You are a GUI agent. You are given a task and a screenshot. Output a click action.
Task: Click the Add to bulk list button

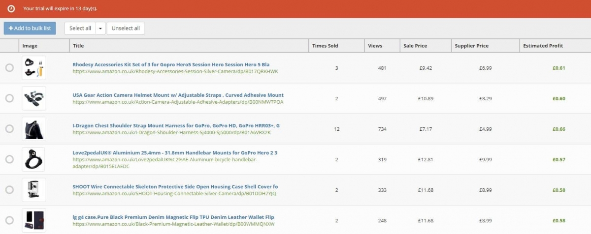pos(30,29)
